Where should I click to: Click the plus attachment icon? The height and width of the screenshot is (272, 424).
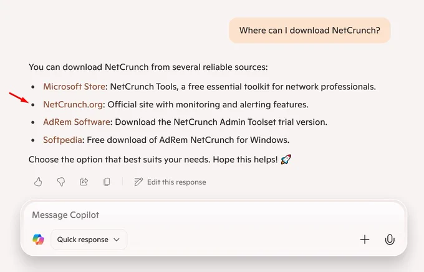(x=365, y=240)
